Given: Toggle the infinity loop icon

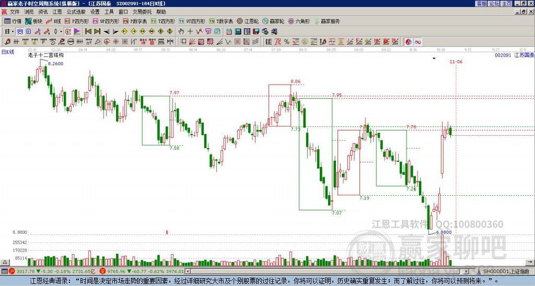Looking at the screenshot, I should [417, 42].
